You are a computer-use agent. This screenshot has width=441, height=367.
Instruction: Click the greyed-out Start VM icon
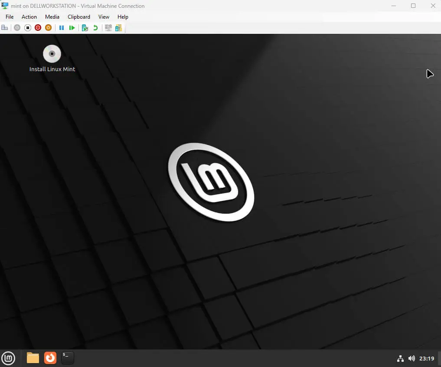(x=17, y=28)
